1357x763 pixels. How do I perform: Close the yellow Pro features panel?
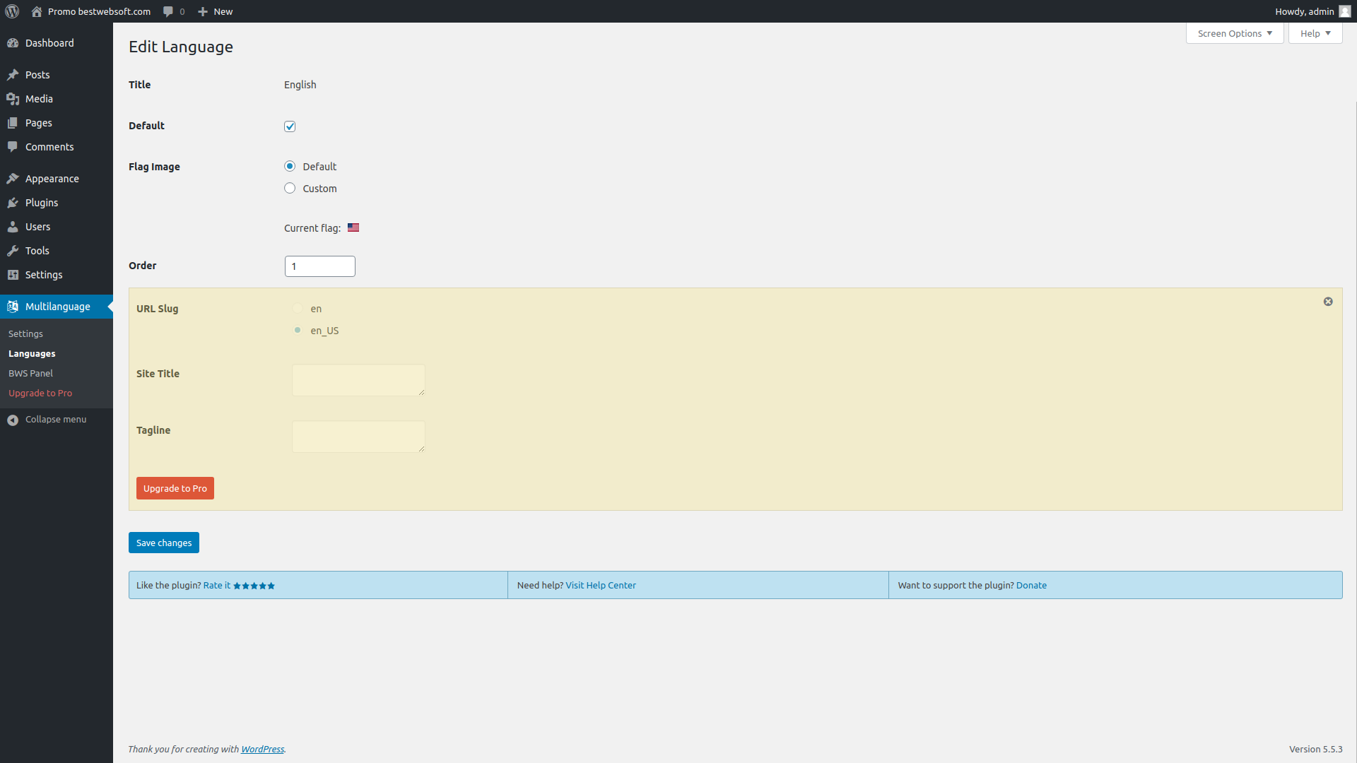pyautogui.click(x=1328, y=302)
